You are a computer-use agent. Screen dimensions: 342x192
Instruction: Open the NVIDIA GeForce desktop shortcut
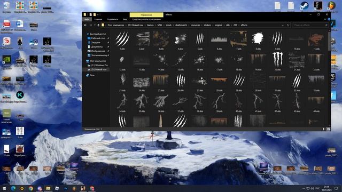pyautogui.click(x=6, y=61)
